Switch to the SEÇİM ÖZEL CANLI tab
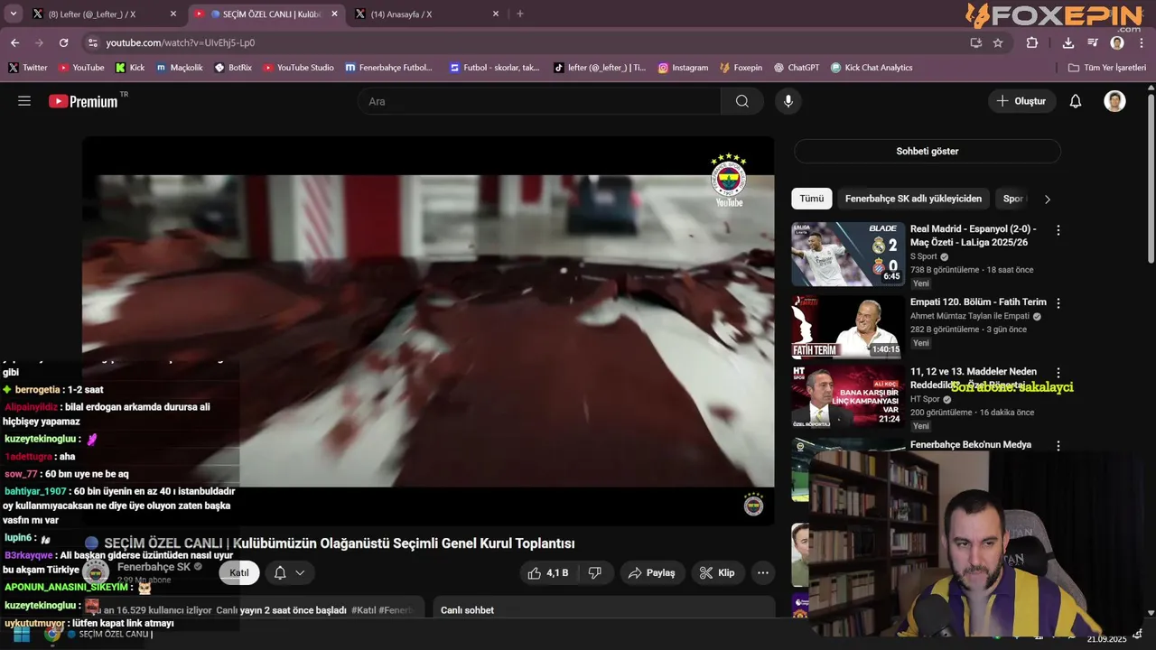Viewport: 1156px width, 650px height. coord(267,14)
